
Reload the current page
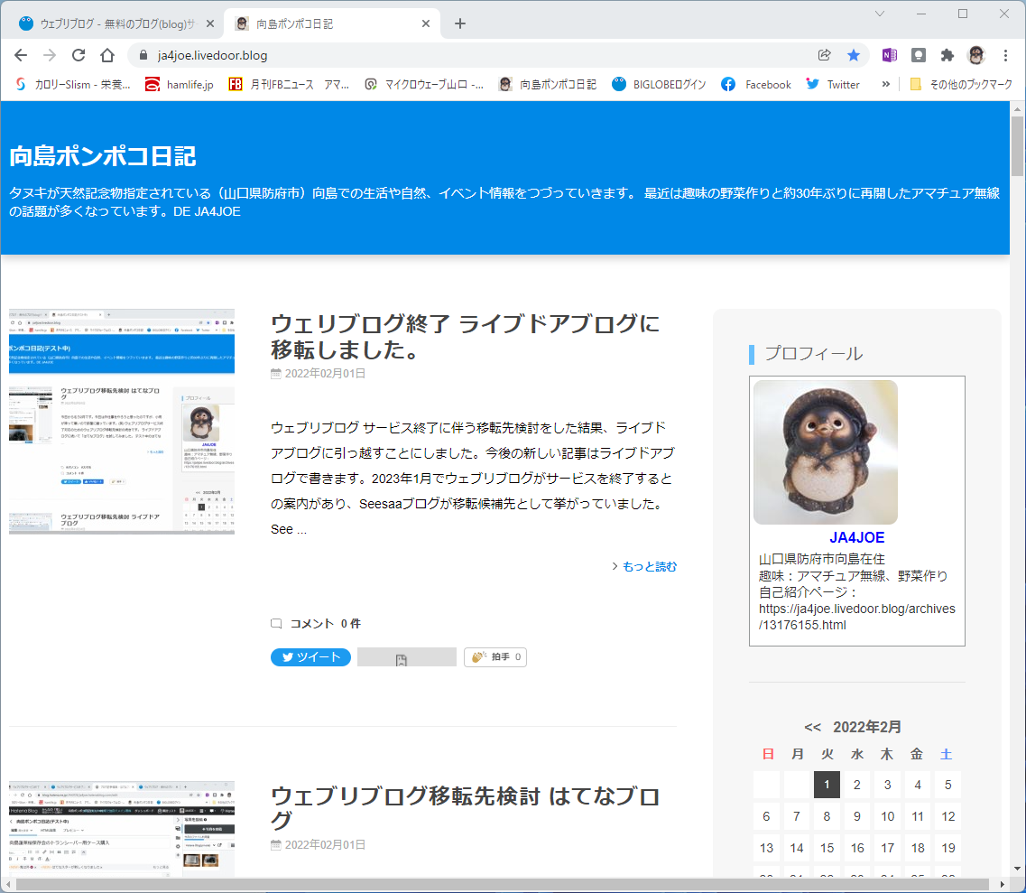pos(79,56)
